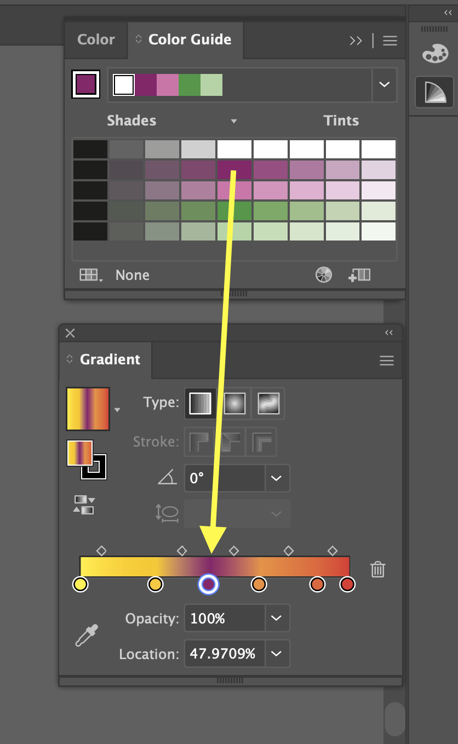Open the Color panel icon in the dock
This screenshot has height=744, width=458.
click(435, 53)
